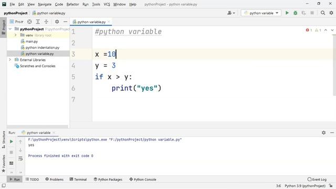This screenshot has height=189, width=336.
Task: Open the VCS menu
Action: (107, 4)
